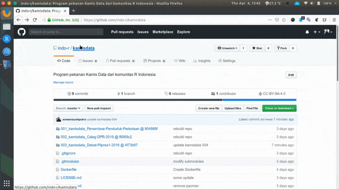This screenshot has height=190, width=339.
Task: Bookmark this page with the star icon
Action: (284, 20)
